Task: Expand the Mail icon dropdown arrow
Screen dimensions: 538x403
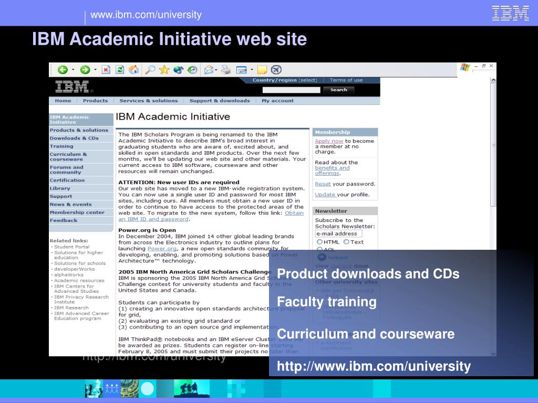Action: [216, 70]
